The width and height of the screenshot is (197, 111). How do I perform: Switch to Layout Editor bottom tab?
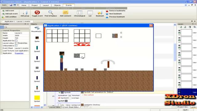click(x=55, y=107)
